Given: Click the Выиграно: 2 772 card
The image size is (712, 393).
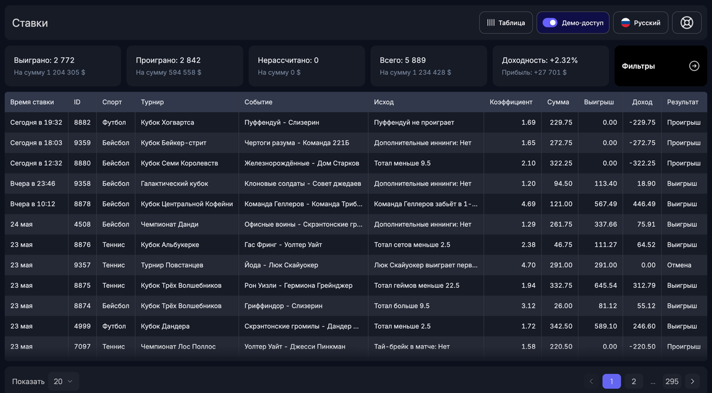Looking at the screenshot, I should tap(63, 66).
